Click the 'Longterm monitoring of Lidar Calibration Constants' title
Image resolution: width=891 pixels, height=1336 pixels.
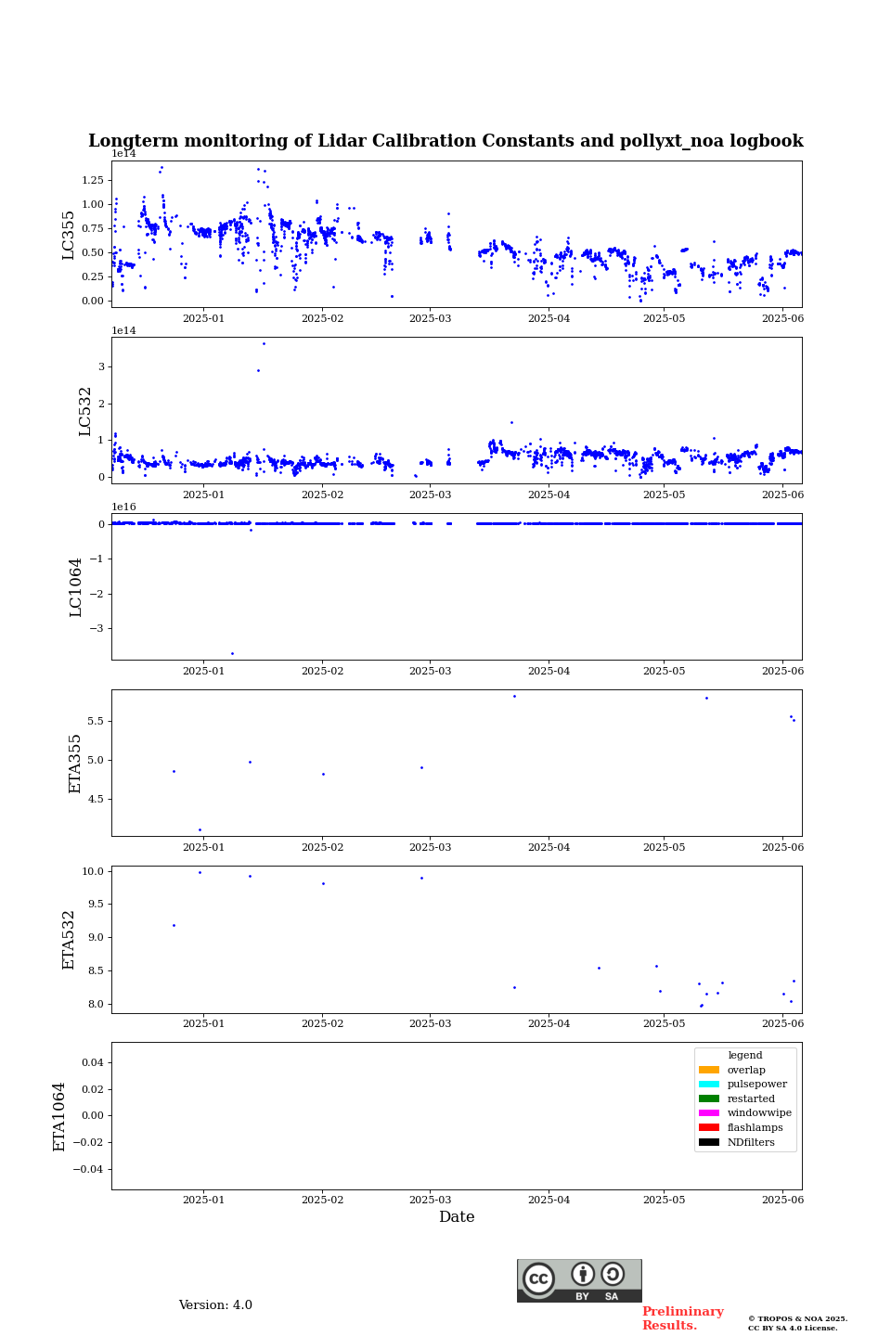click(x=445, y=141)
